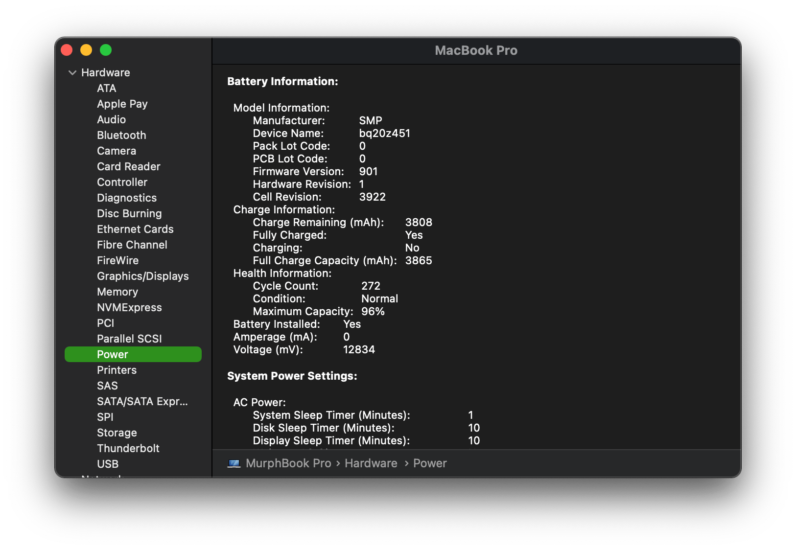This screenshot has height=550, width=796.
Task: Select Ethernet Cards in the list
Action: pos(135,229)
